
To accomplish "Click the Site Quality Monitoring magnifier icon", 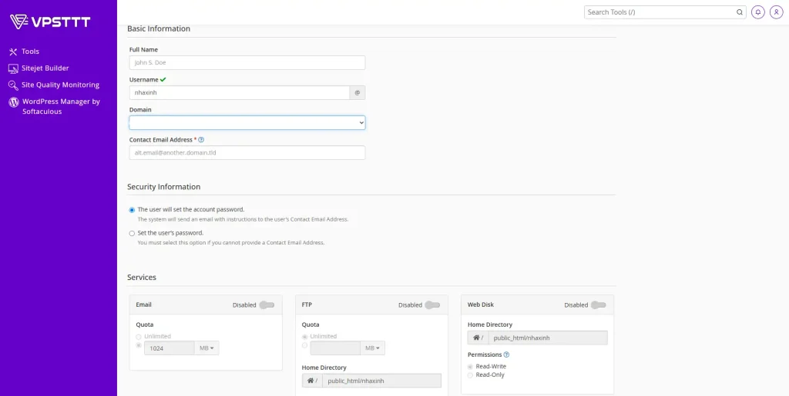I will (x=13, y=85).
